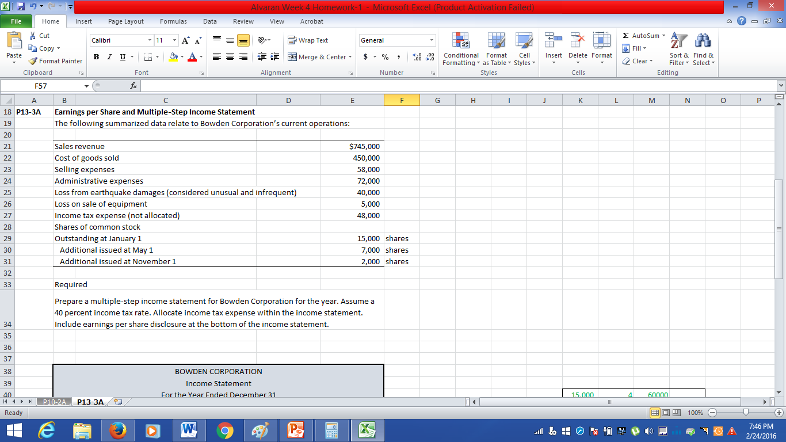Expand the font name Calibri dropdown
Image resolution: width=786 pixels, height=442 pixels.
coord(150,40)
